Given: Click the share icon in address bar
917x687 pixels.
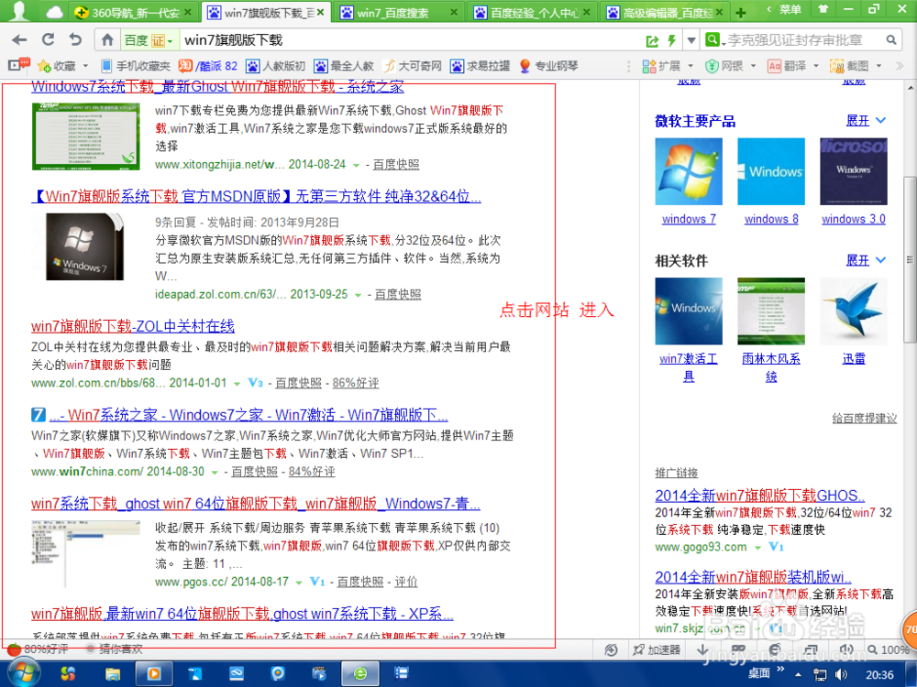Looking at the screenshot, I should point(652,40).
